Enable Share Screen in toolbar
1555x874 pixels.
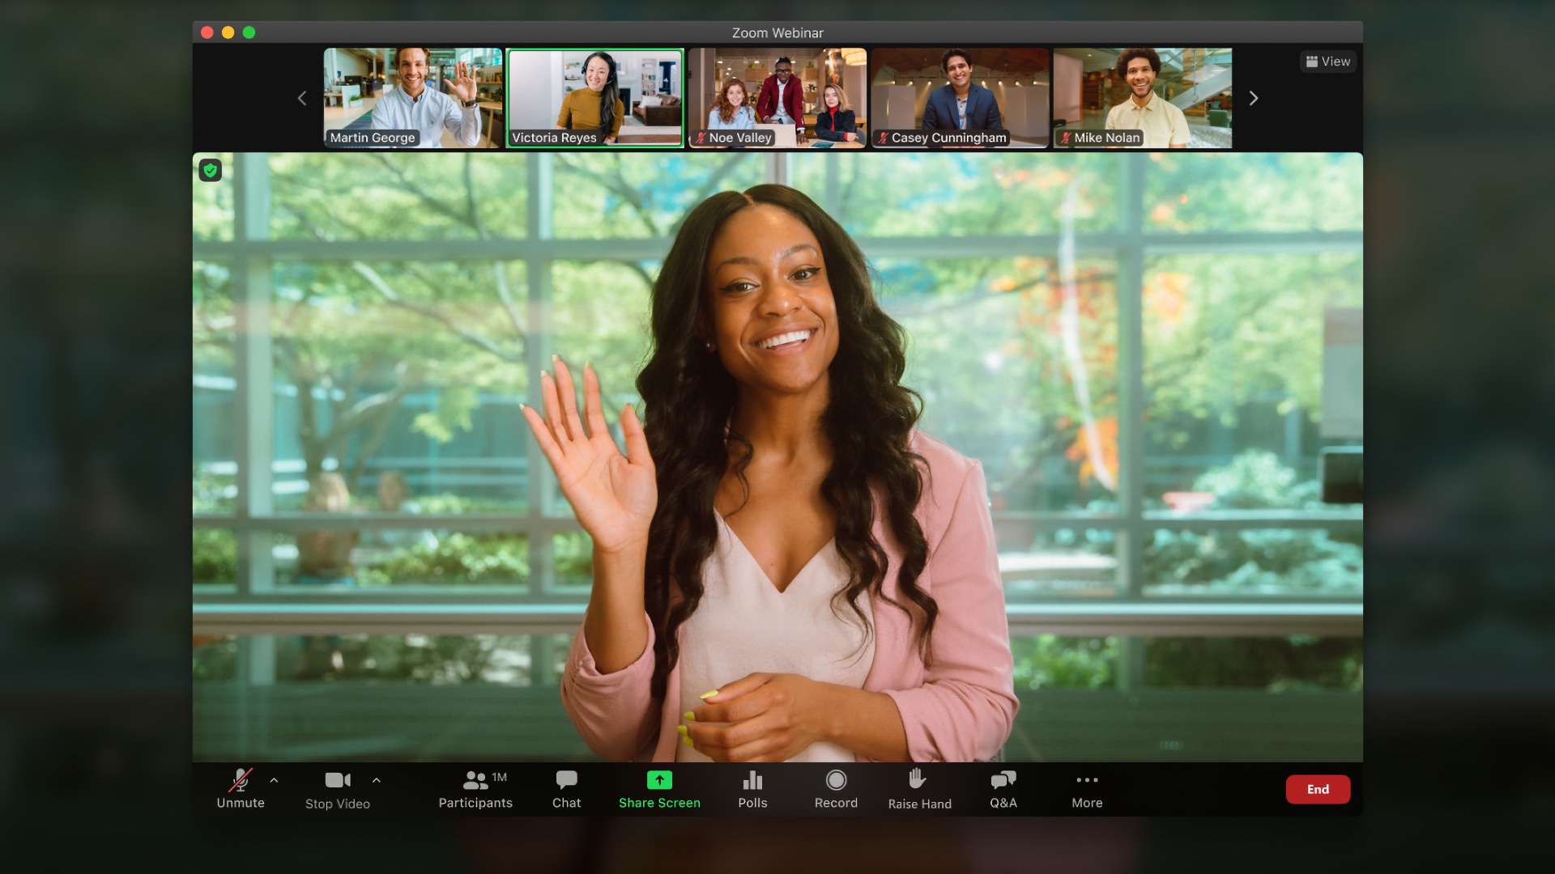659,787
